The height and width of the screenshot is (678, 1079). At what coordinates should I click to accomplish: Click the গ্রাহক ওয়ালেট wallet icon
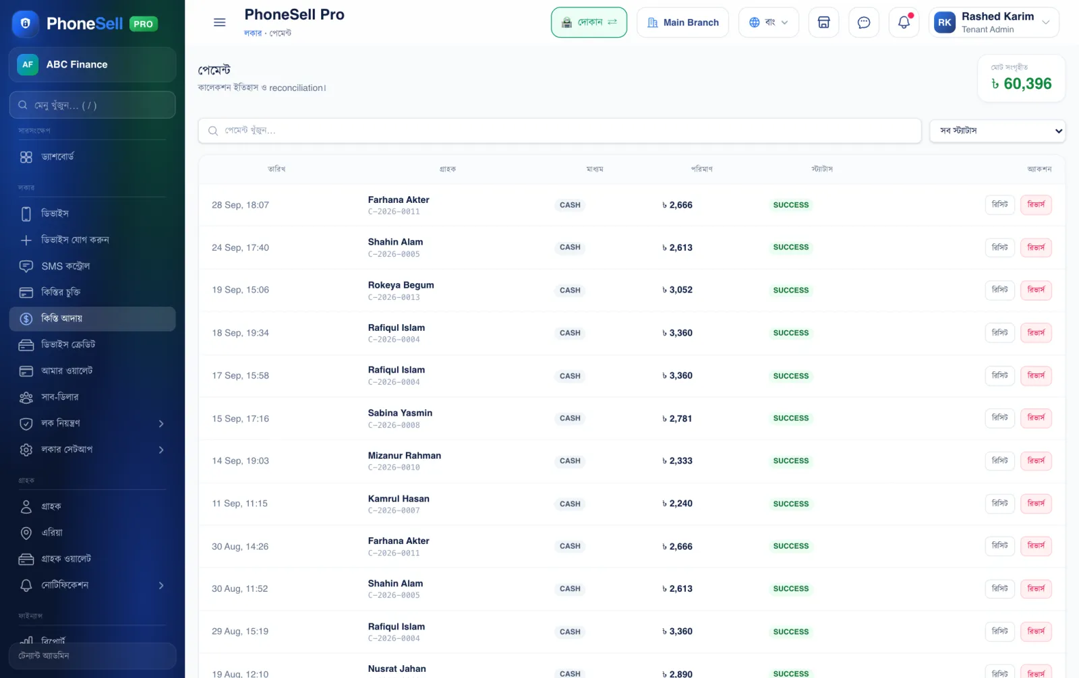(26, 559)
